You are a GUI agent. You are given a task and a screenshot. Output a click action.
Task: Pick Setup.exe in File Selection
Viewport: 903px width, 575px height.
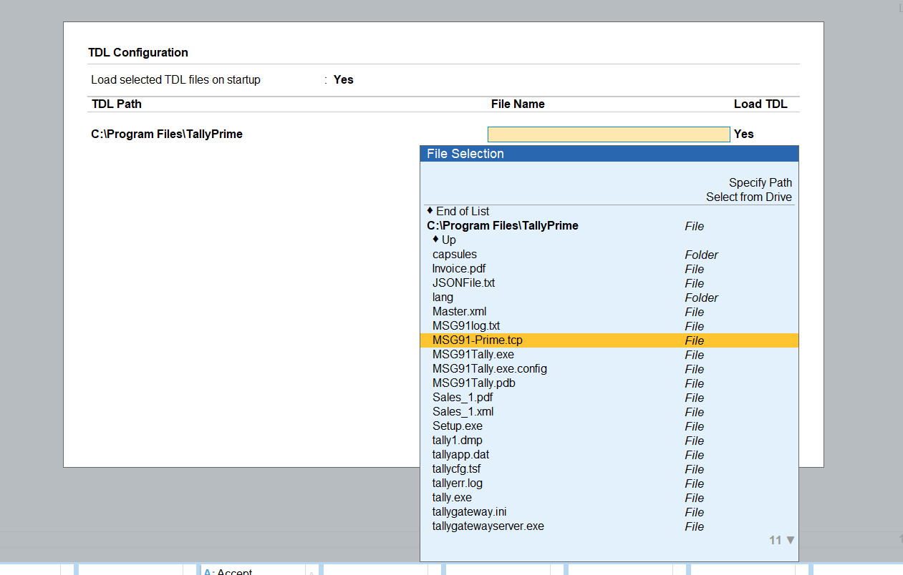[457, 426]
